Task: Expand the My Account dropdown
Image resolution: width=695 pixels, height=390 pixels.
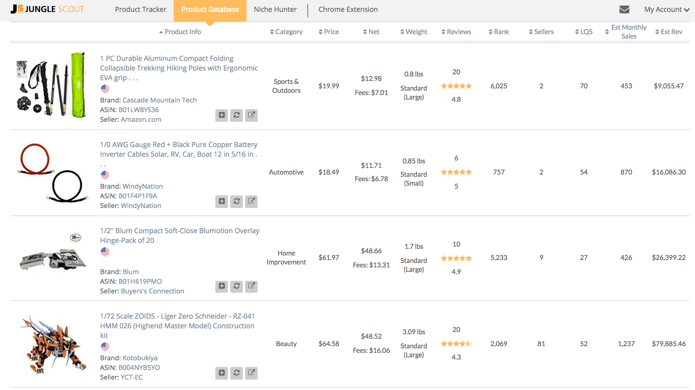Action: coord(666,10)
